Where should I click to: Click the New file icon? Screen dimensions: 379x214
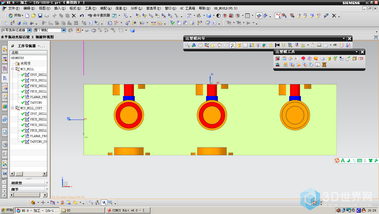27,16
